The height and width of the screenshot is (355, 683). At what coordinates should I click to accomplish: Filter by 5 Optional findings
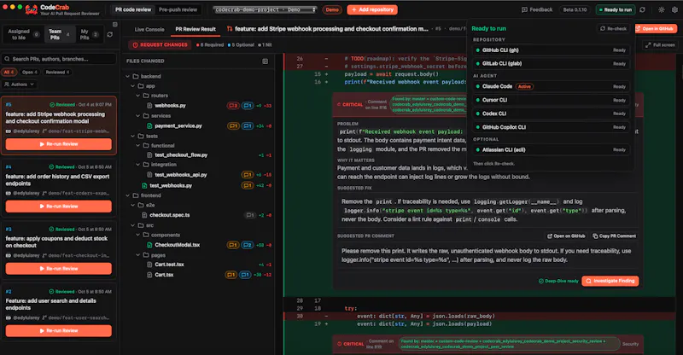coord(241,45)
